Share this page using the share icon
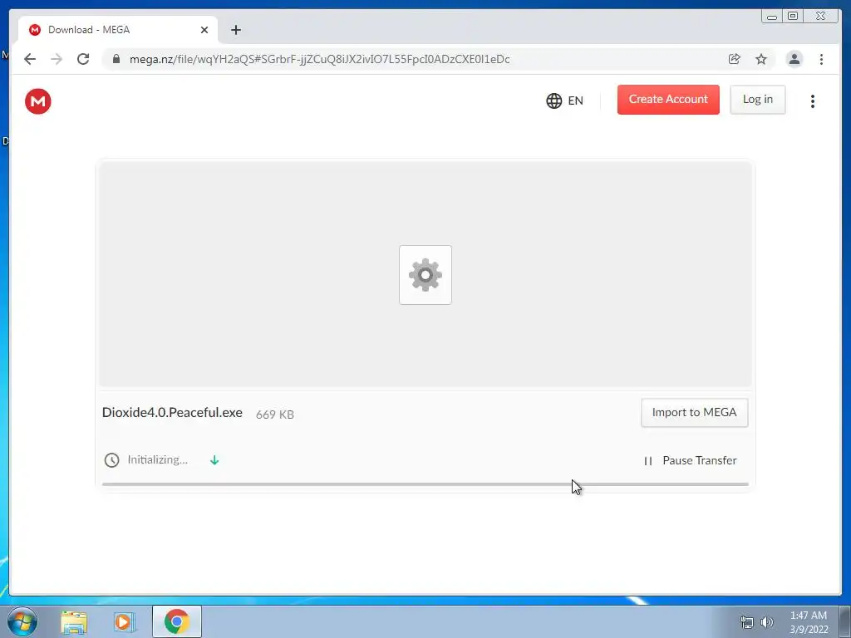The height and width of the screenshot is (638, 851). click(x=735, y=59)
